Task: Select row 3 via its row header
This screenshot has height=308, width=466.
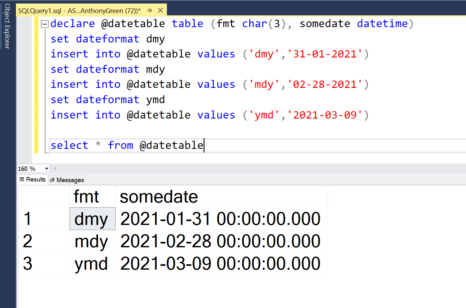Action: 44,264
